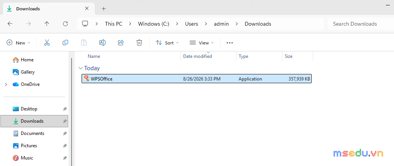Minimize the File Explorer window
This screenshot has width=394, height=166.
388,6
